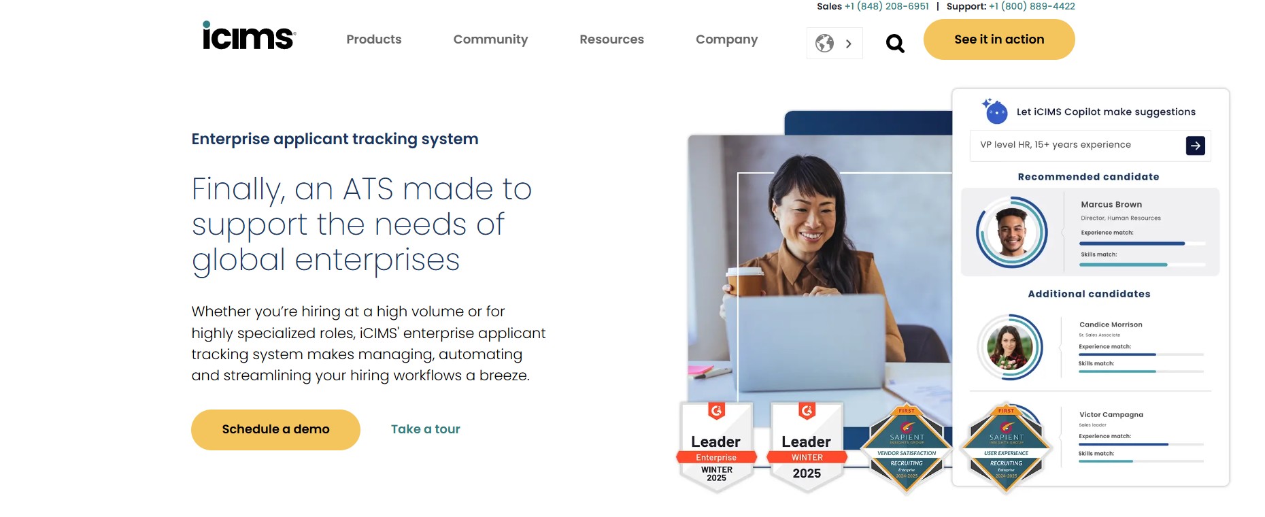Click the Sapient Vendor Satisfaction badge

click(907, 447)
